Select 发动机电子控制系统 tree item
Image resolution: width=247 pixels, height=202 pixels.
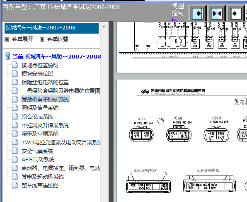(45, 100)
